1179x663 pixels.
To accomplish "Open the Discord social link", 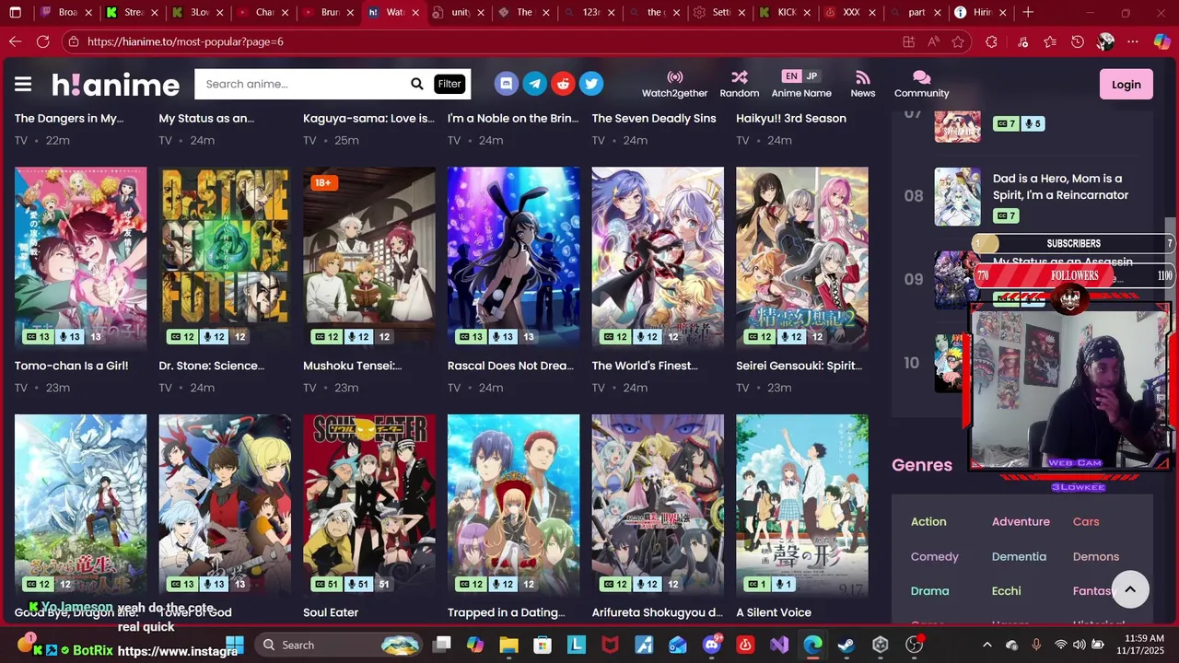I will pyautogui.click(x=506, y=84).
